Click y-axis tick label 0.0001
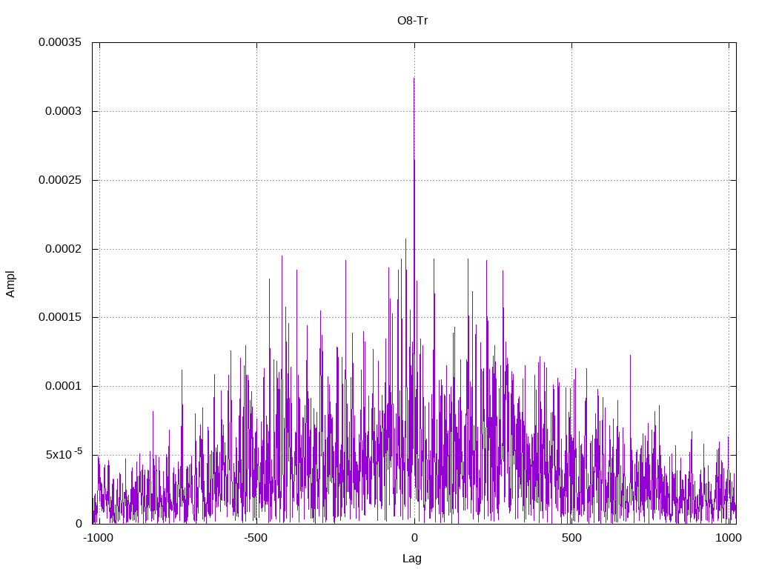This screenshot has width=759, height=569. click(64, 386)
